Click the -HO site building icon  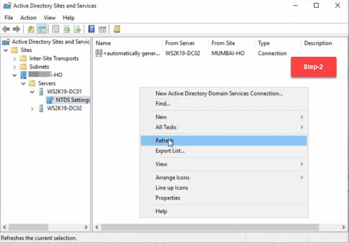tap(23, 75)
